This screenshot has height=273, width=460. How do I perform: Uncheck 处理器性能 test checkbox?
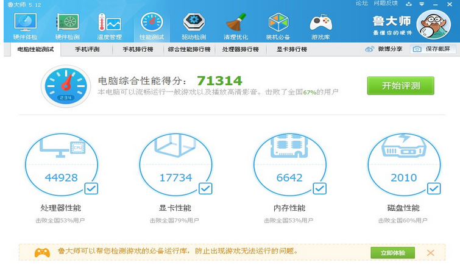pos(91,188)
